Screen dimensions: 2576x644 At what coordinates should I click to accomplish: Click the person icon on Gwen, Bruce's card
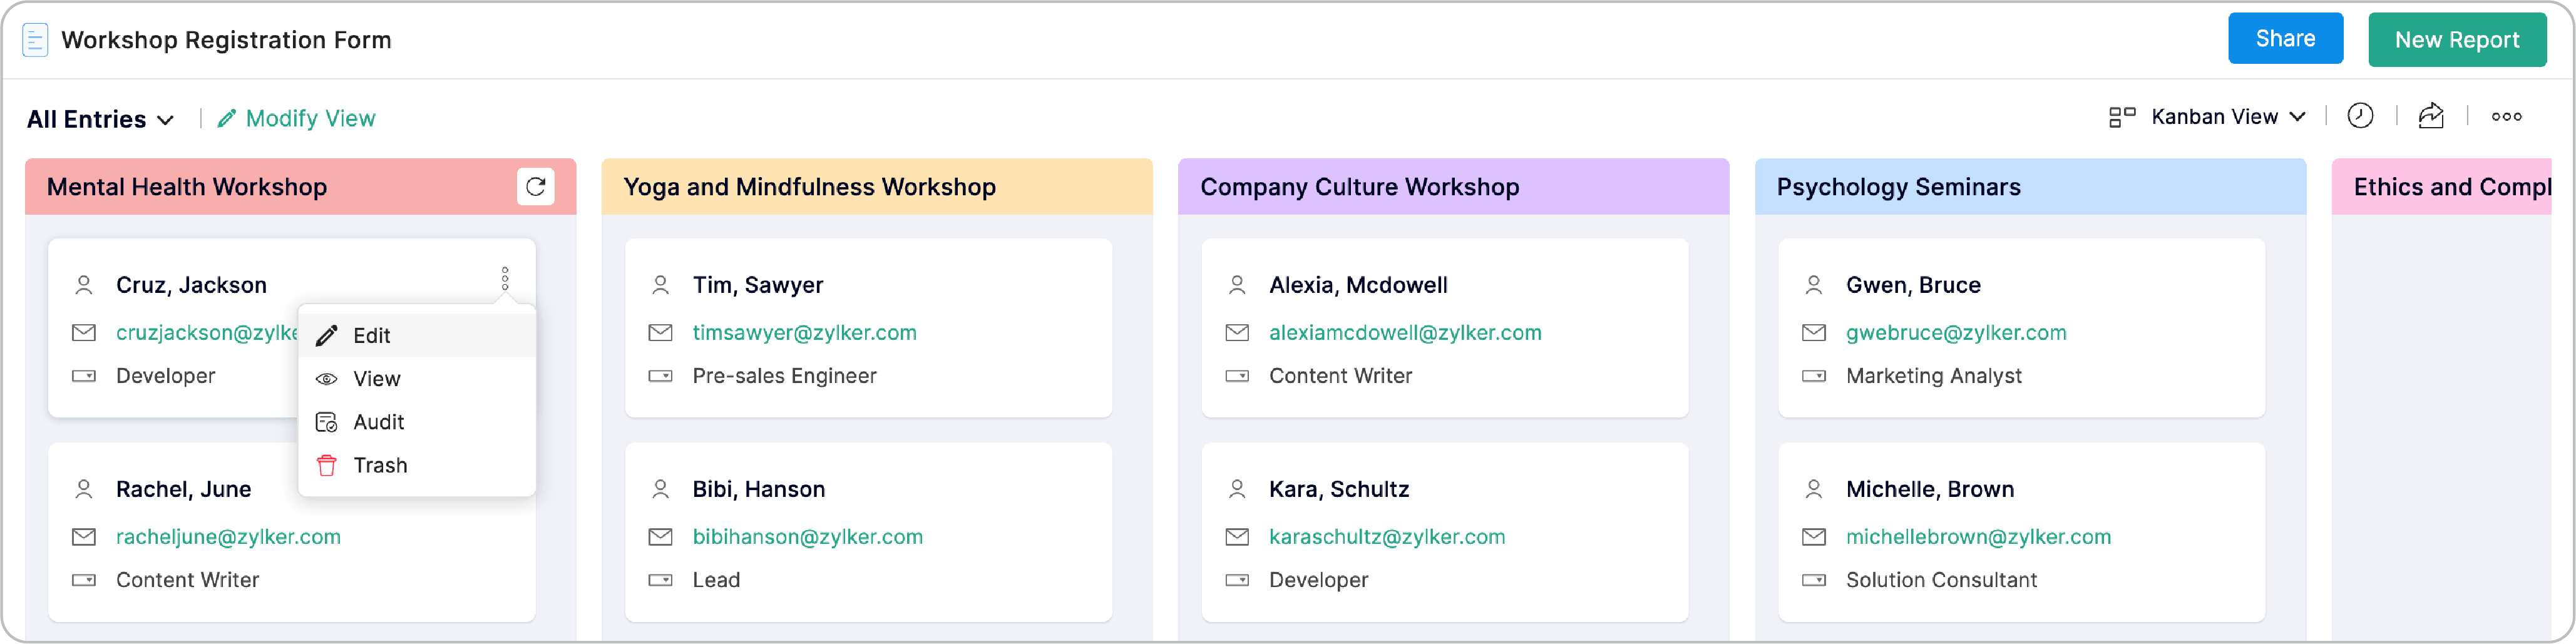(x=1813, y=285)
